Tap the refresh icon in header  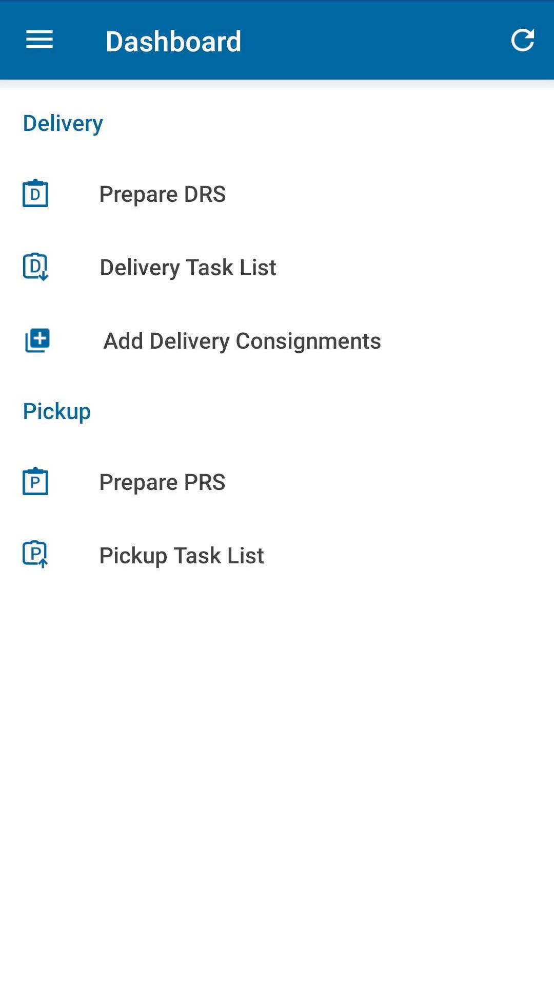click(x=523, y=40)
